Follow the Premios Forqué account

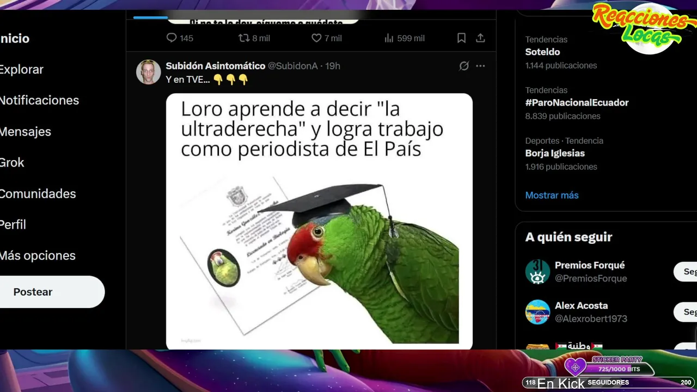coord(686,272)
